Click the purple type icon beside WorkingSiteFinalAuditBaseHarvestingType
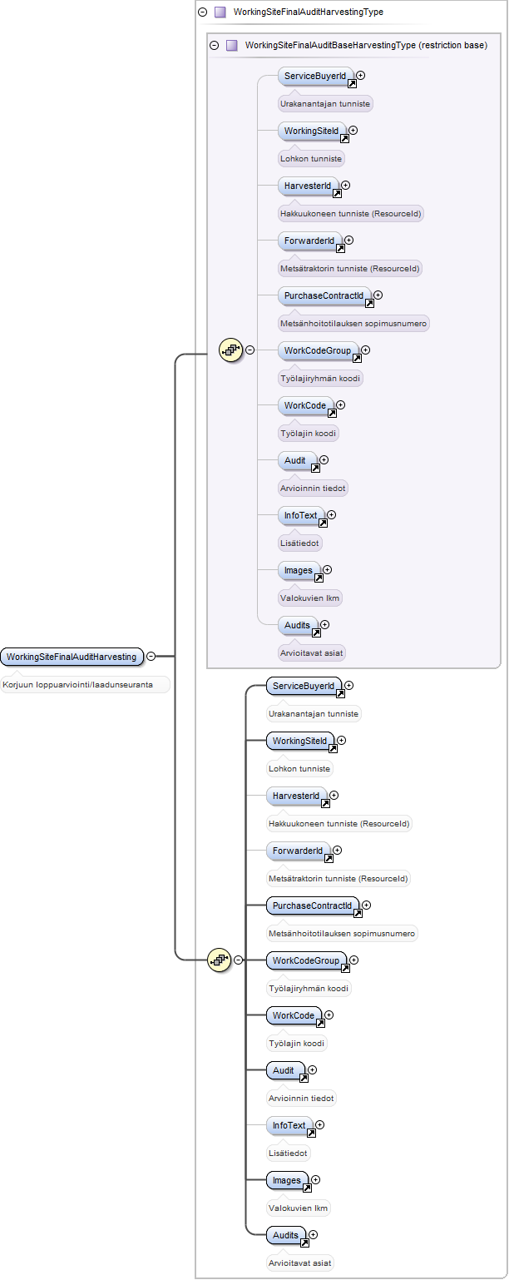The height and width of the screenshot is (1280, 509). point(232,45)
